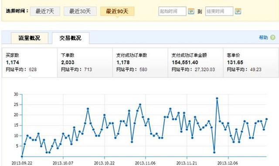The image size is (279, 166).
Task: Switch to the 交易概况 tab
Action: click(71, 38)
